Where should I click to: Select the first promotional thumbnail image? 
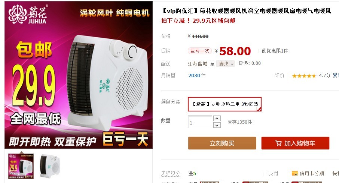click(x=21, y=166)
